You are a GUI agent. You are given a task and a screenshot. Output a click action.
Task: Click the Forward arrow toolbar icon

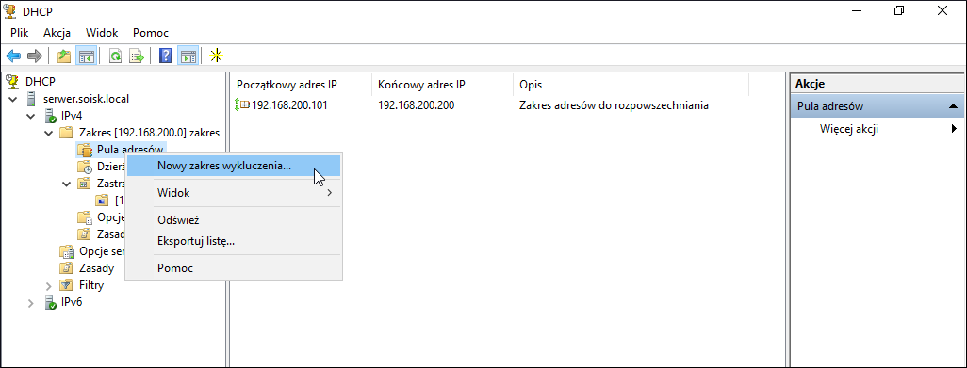35,56
